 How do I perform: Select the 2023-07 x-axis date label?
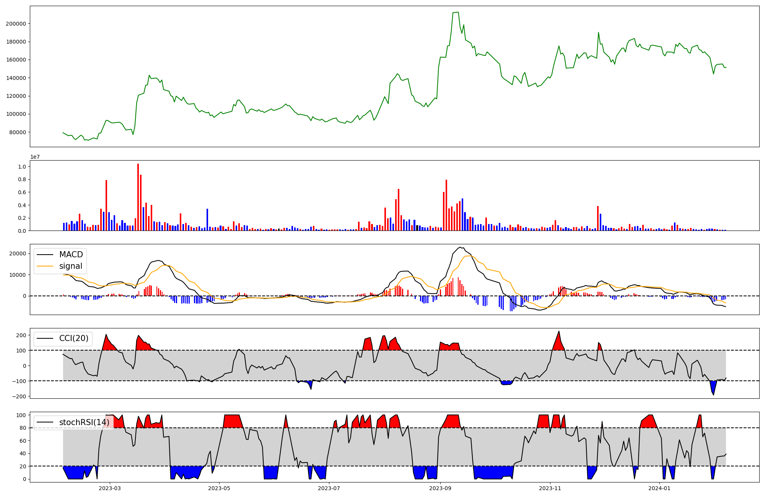pyautogui.click(x=329, y=488)
